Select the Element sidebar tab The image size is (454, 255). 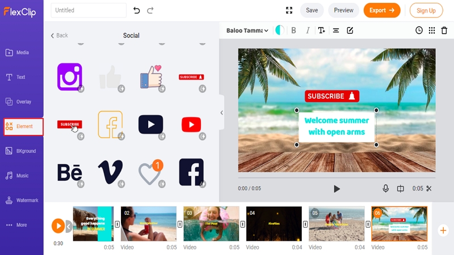click(x=23, y=126)
